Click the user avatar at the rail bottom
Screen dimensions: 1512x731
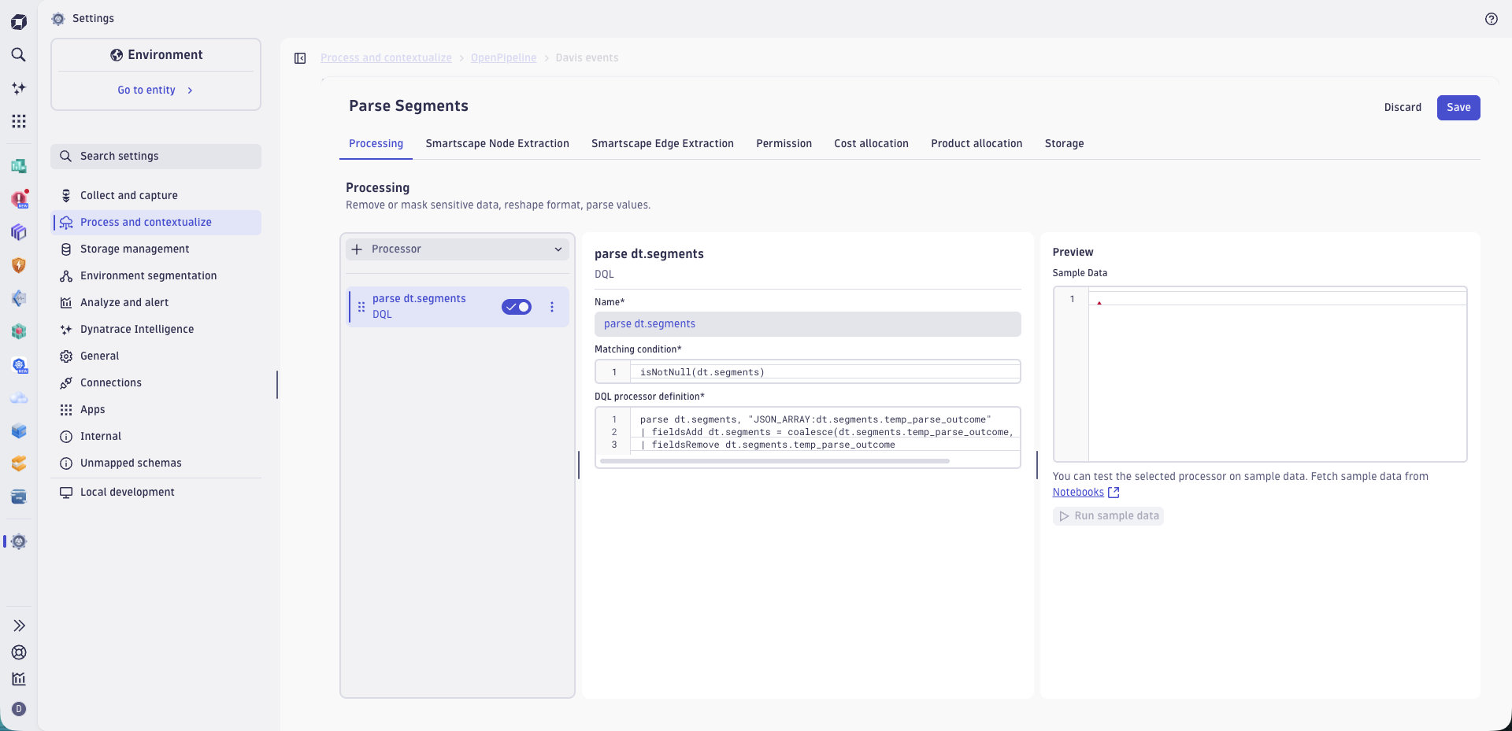[19, 709]
